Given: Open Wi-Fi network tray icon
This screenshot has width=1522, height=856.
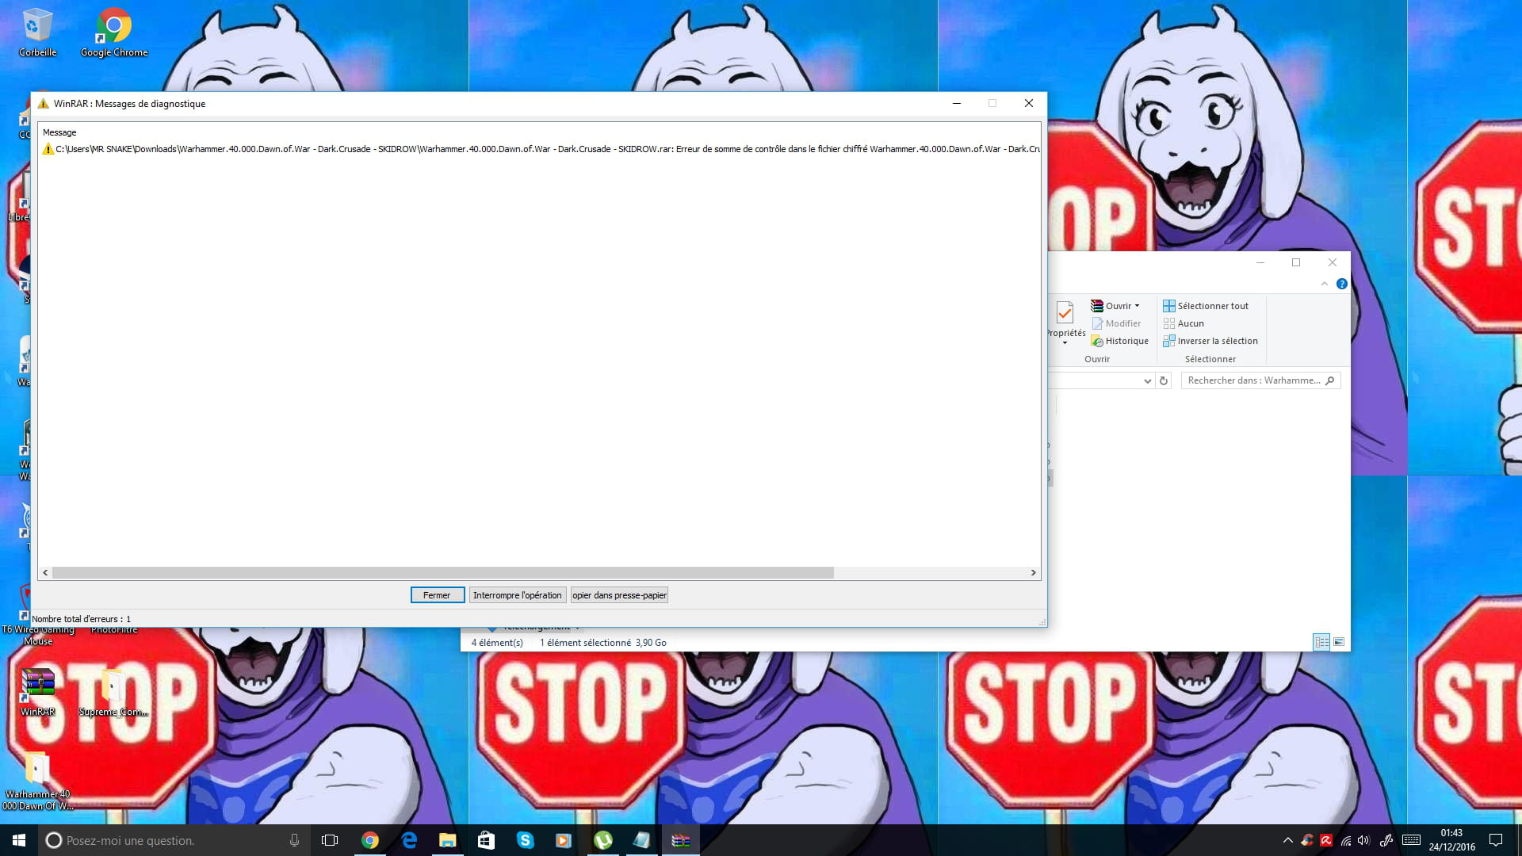Looking at the screenshot, I should coord(1345,840).
